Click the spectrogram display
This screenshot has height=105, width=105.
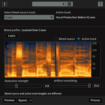pyautogui.click(x=48, y=60)
